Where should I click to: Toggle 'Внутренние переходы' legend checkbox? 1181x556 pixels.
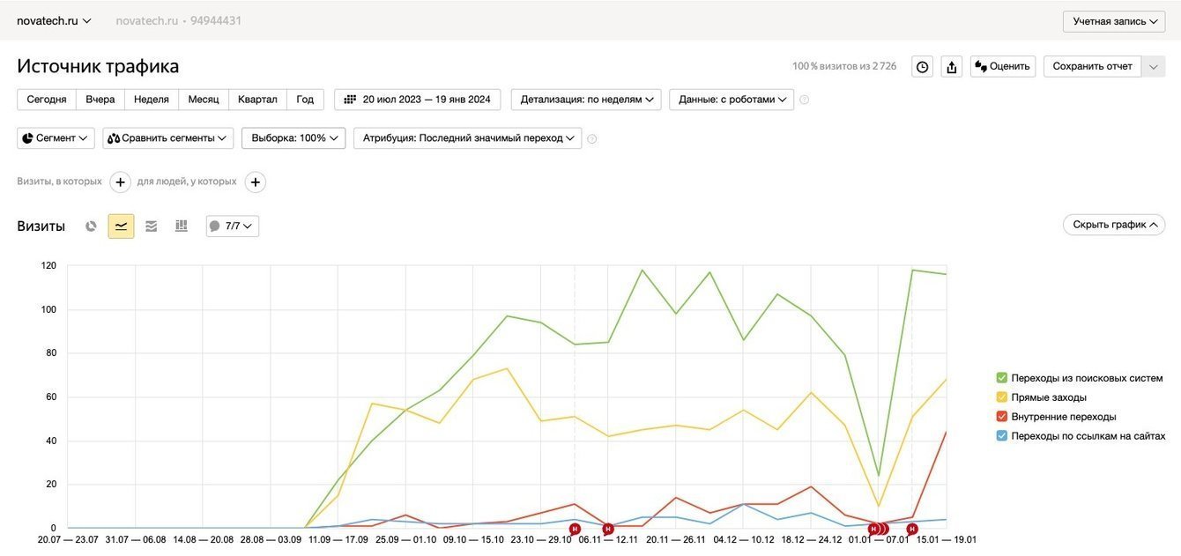pyautogui.click(x=1002, y=417)
